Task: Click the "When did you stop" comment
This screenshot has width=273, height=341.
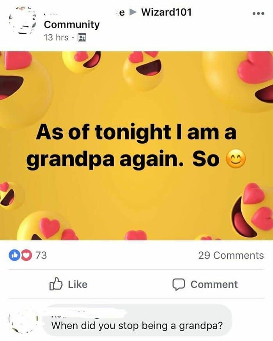Action: 137,326
